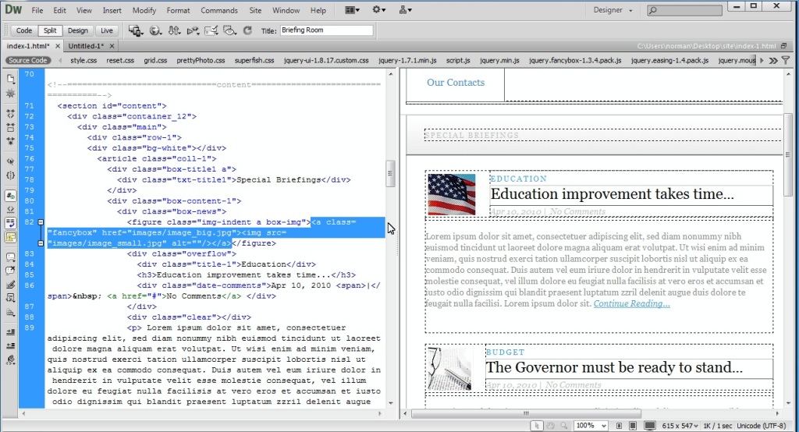
Task: Collapse the code block at line 82
Action: tap(41, 222)
